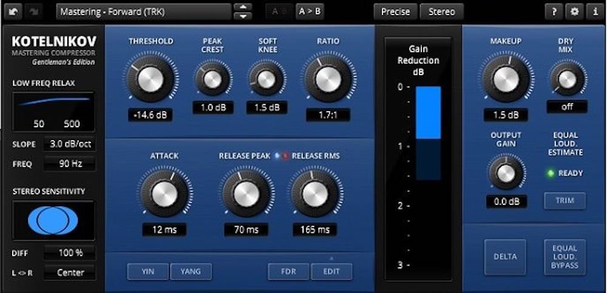Viewport: 607px width, 293px height.
Task: Click the stereo sensitivity ellipse display
Action: (53, 221)
